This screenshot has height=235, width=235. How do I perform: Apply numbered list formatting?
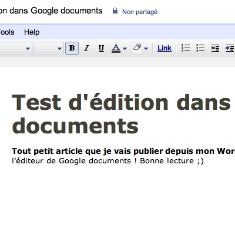pos(185,48)
